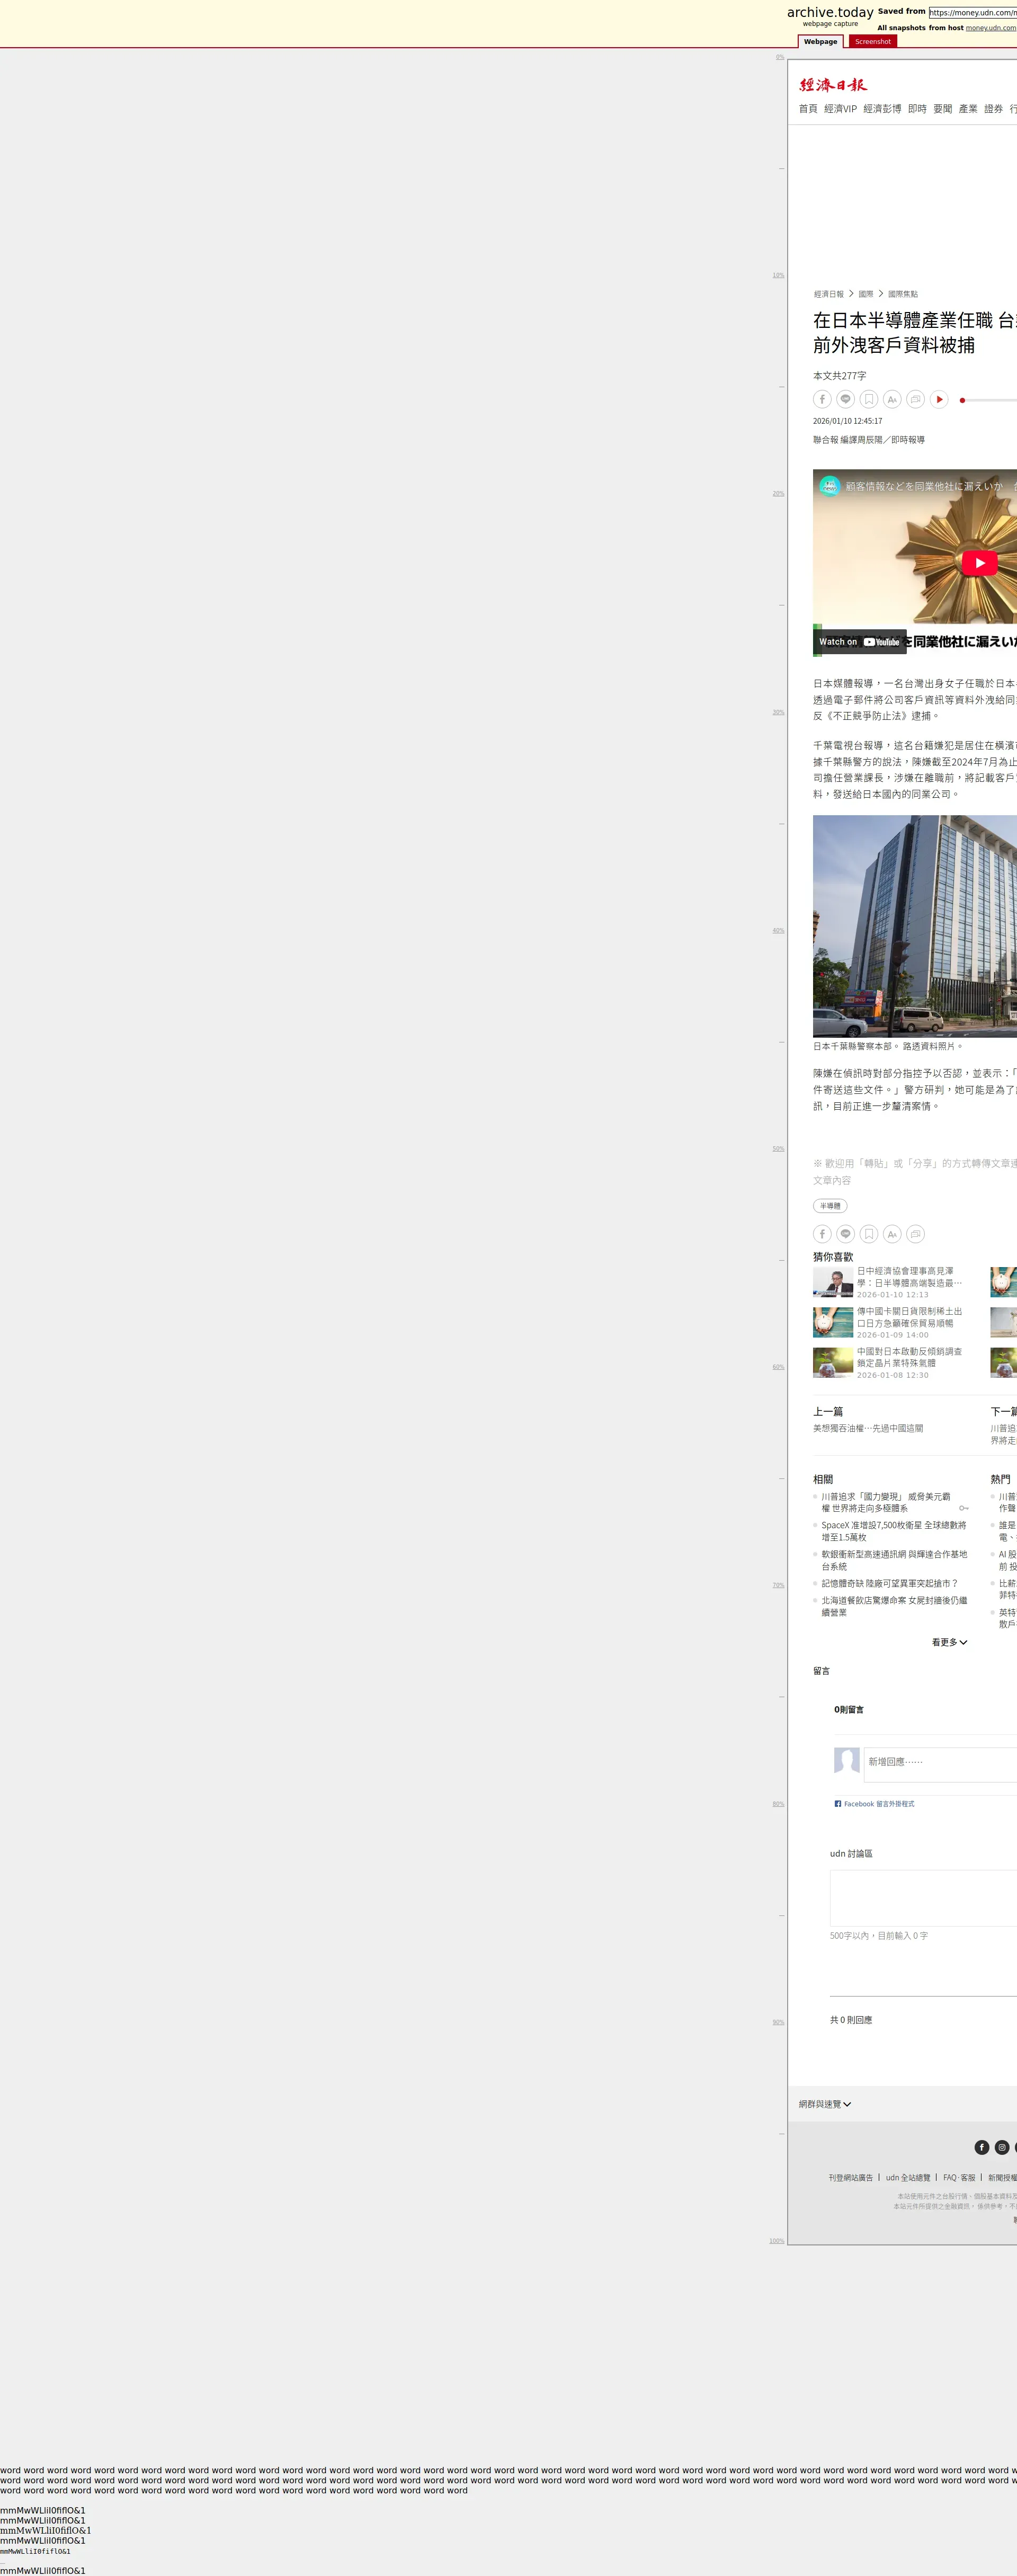Click the saved-from URL text box
Image resolution: width=1017 pixels, height=2576 pixels.
972,12
